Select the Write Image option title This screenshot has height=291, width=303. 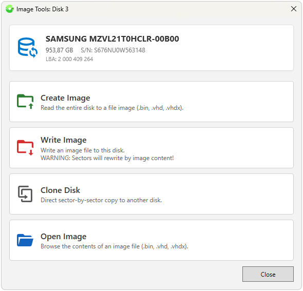pyautogui.click(x=64, y=140)
